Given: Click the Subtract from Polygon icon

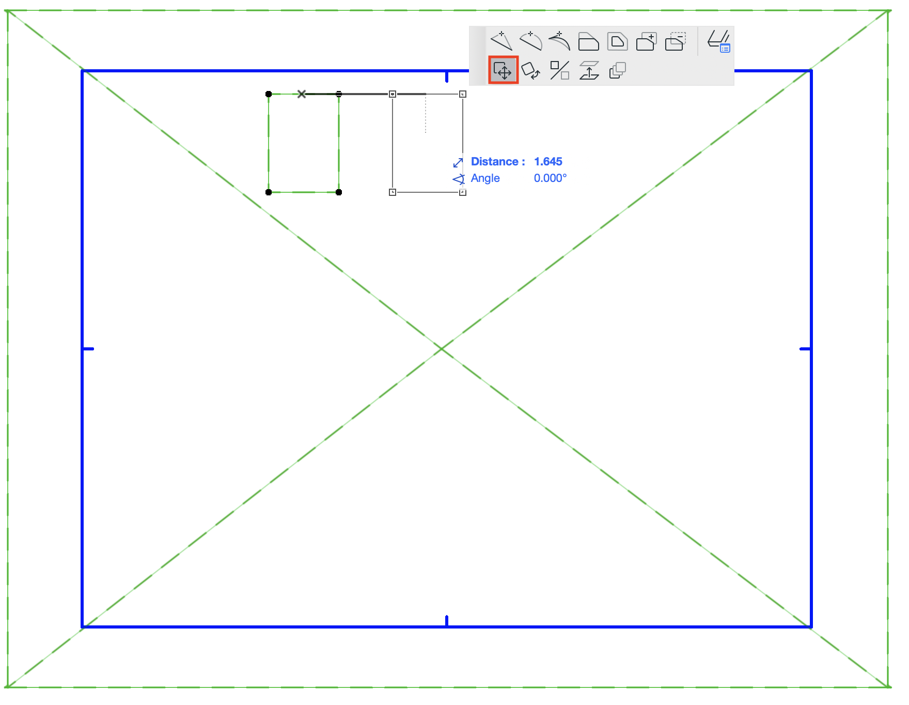Looking at the screenshot, I should coord(675,41).
